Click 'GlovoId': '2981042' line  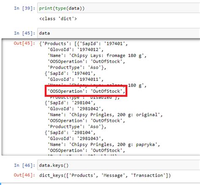(x=76, y=109)
